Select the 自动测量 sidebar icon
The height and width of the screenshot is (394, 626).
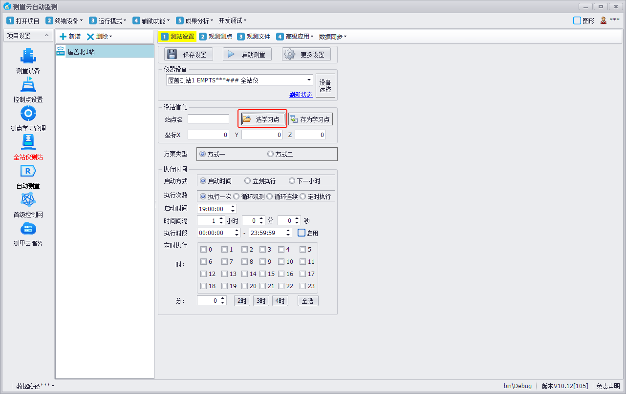[x=28, y=172]
